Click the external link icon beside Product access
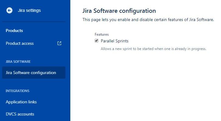This screenshot has width=221, height=121. pyautogui.click(x=59, y=43)
